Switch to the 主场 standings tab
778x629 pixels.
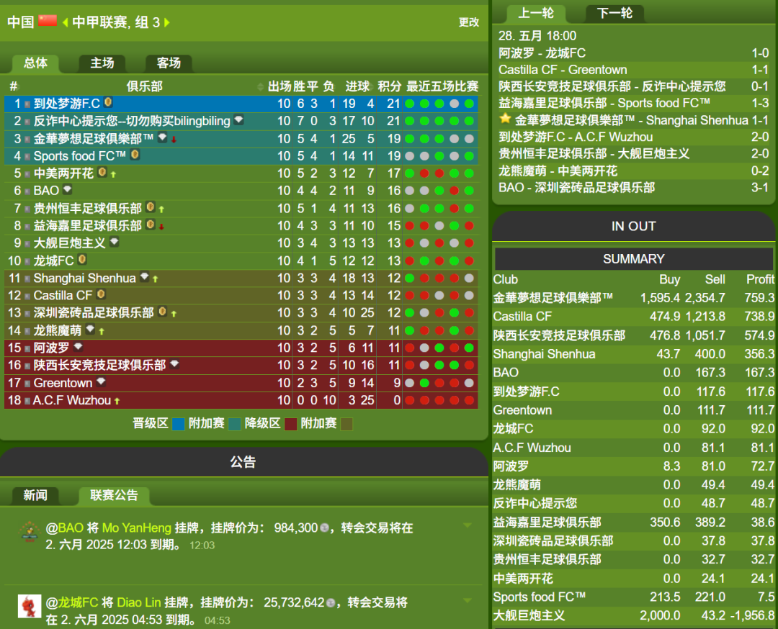[102, 63]
